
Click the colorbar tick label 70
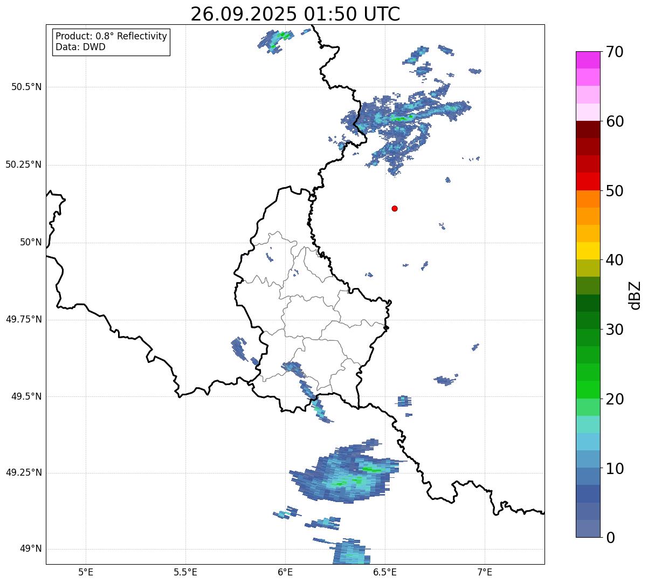click(x=615, y=52)
